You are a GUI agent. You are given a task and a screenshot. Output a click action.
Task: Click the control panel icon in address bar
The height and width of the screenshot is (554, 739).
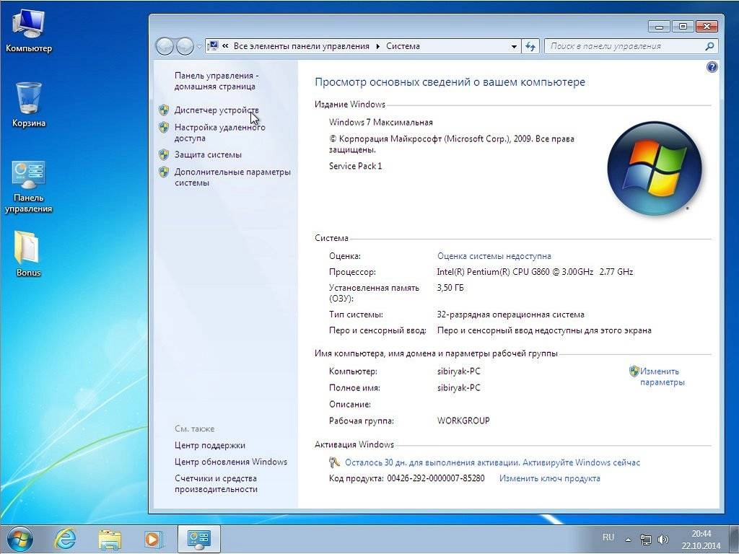click(213, 45)
